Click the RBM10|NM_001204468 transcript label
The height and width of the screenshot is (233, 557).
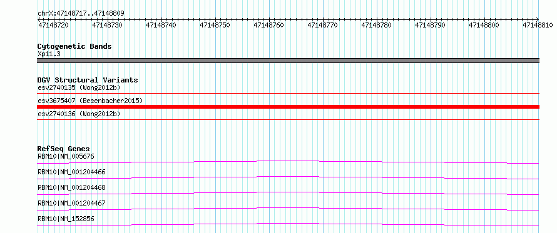(71, 187)
